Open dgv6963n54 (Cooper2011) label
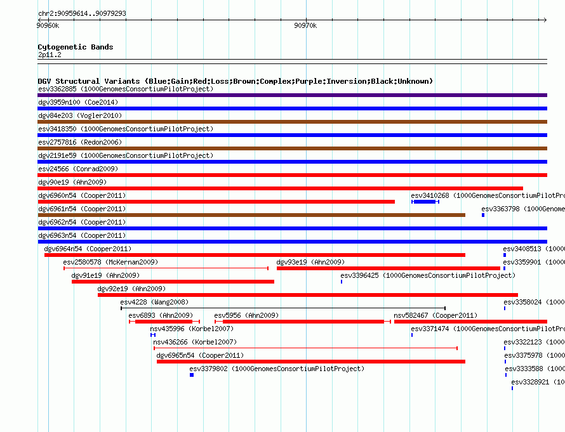The width and height of the screenshot is (565, 432). [82, 235]
